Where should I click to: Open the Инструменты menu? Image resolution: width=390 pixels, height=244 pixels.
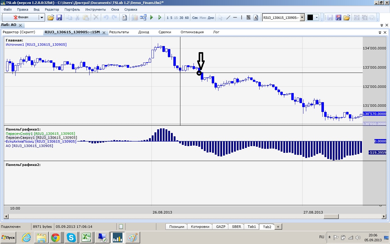click(x=95, y=9)
